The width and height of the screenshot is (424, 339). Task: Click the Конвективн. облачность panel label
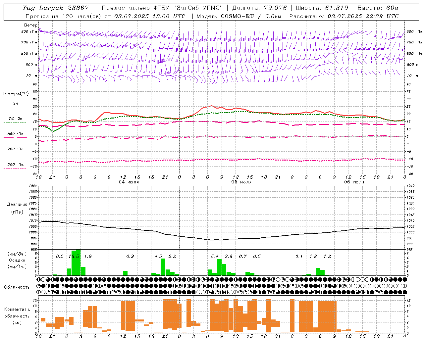point(17,313)
